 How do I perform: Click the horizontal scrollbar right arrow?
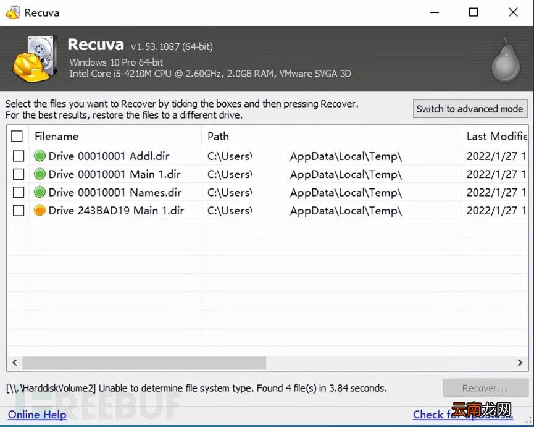click(x=520, y=363)
